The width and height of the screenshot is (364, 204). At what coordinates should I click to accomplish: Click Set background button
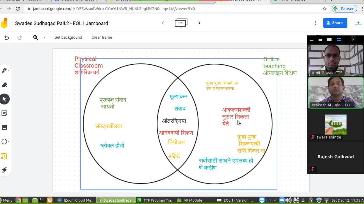pos(68,37)
